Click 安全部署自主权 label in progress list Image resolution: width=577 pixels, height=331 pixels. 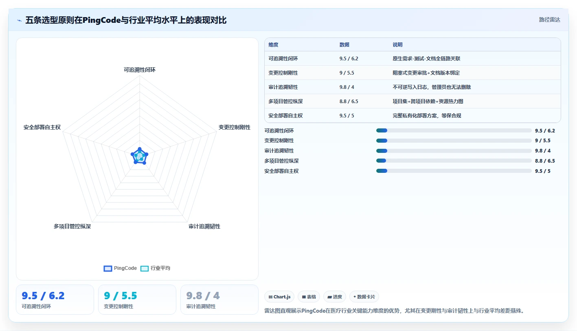pyautogui.click(x=281, y=171)
